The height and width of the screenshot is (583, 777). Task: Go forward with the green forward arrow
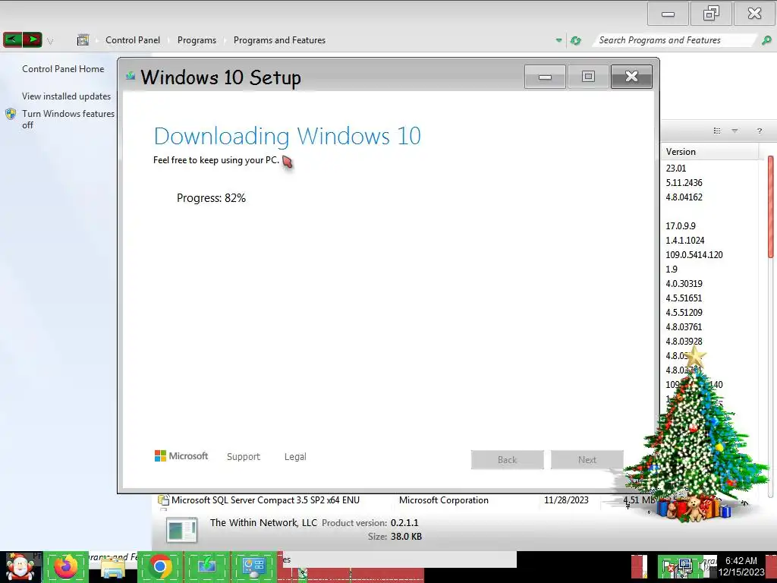32,39
